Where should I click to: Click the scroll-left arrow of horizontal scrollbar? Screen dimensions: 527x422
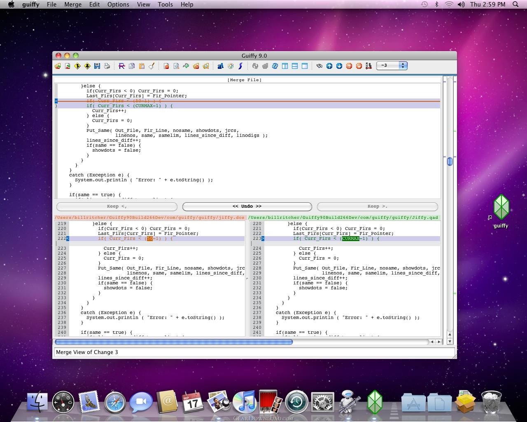pyautogui.click(x=432, y=342)
